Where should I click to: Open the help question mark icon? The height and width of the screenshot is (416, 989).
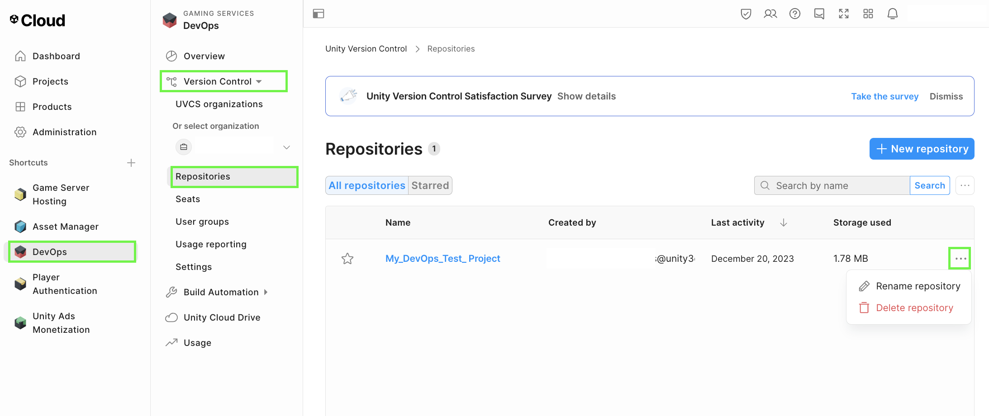794,14
